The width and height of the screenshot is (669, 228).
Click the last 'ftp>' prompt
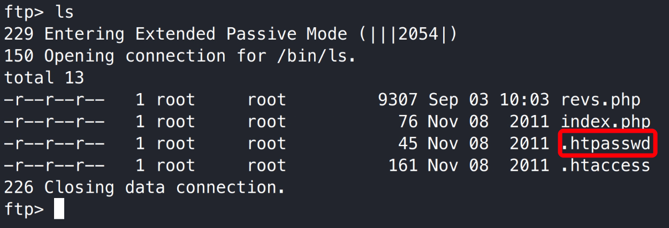[24, 209]
